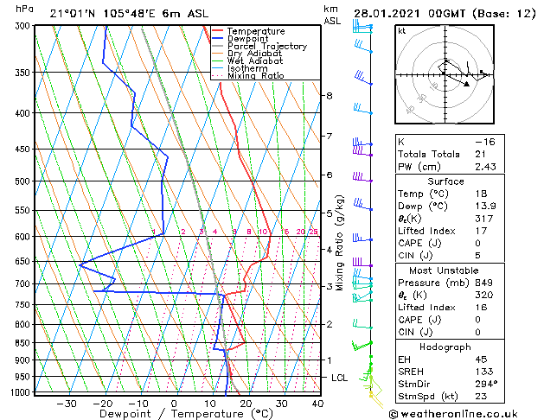
Task: Click the PW (cm) value 2.43
Action: [x=485, y=167]
